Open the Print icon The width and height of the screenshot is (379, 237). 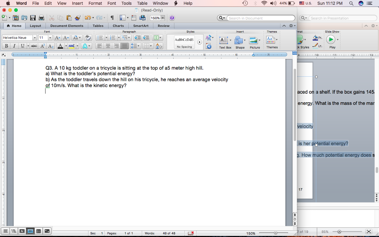point(42,17)
